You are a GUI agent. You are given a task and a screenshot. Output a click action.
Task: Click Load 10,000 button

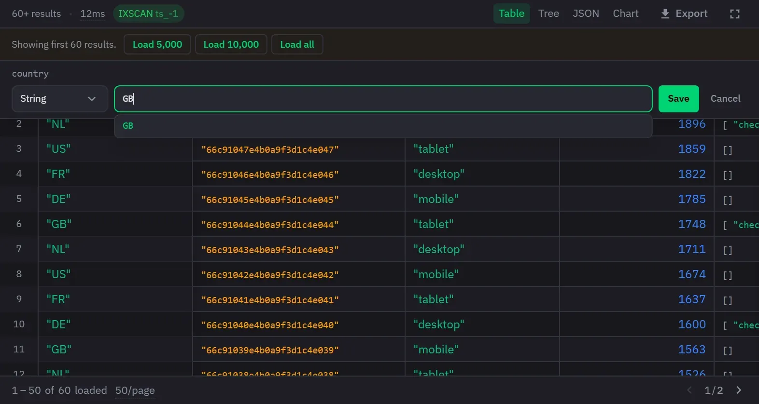coord(231,44)
